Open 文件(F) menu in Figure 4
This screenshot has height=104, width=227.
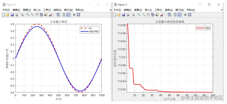pos(6,10)
